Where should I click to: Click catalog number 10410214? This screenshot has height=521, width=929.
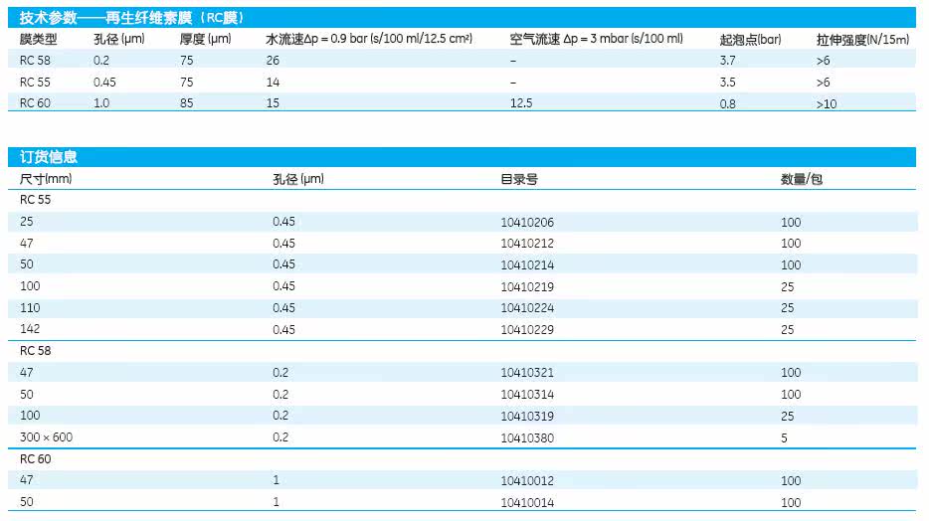527,265
